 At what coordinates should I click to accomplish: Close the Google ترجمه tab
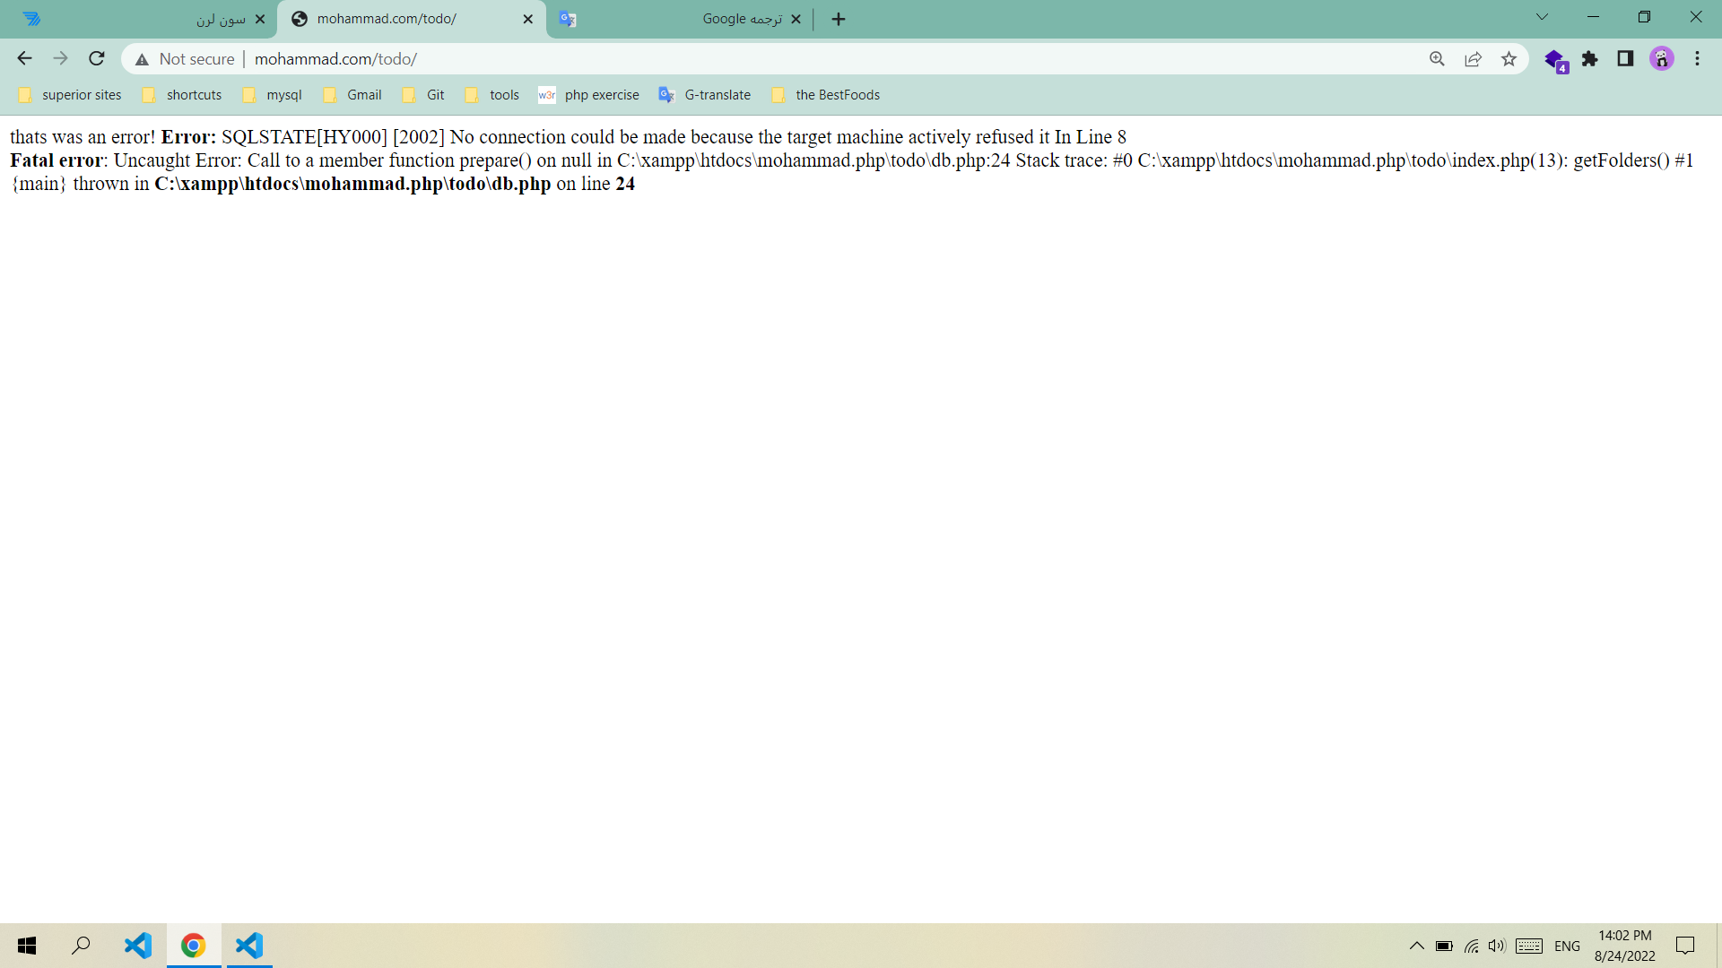coord(796,19)
